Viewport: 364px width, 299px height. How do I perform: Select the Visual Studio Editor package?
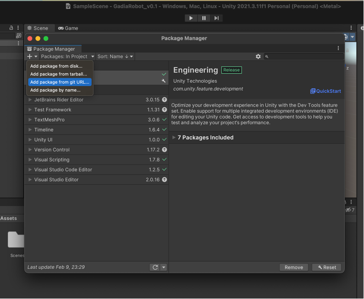(x=96, y=180)
